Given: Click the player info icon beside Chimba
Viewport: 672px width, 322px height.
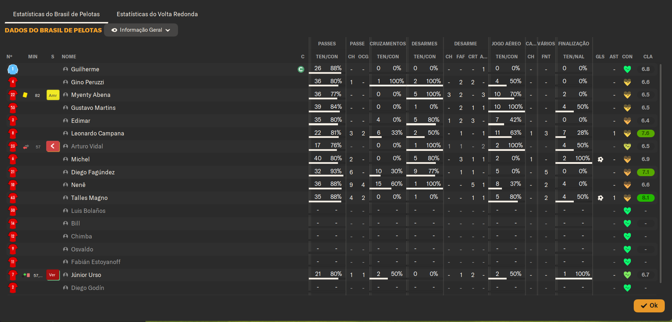Looking at the screenshot, I should click(x=65, y=236).
